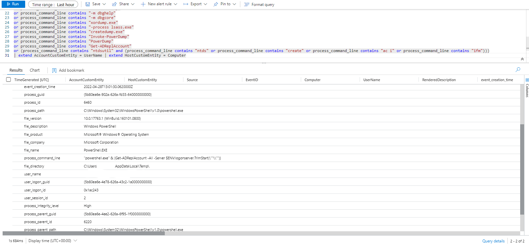The width and height of the screenshot is (529, 246).
Task: Click the Save disk icon
Action: pos(88,4)
